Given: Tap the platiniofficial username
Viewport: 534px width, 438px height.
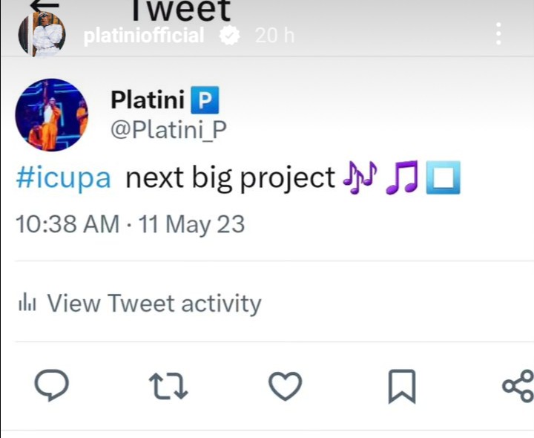Looking at the screenshot, I should click(144, 35).
